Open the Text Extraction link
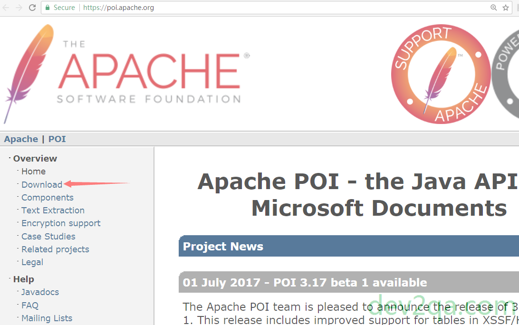The image size is (519, 325). tap(53, 210)
